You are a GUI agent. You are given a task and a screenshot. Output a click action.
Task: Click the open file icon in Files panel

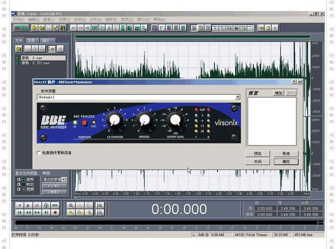coord(19,49)
